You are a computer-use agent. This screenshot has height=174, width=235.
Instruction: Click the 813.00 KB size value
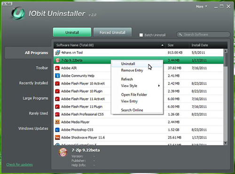[x=175, y=53]
